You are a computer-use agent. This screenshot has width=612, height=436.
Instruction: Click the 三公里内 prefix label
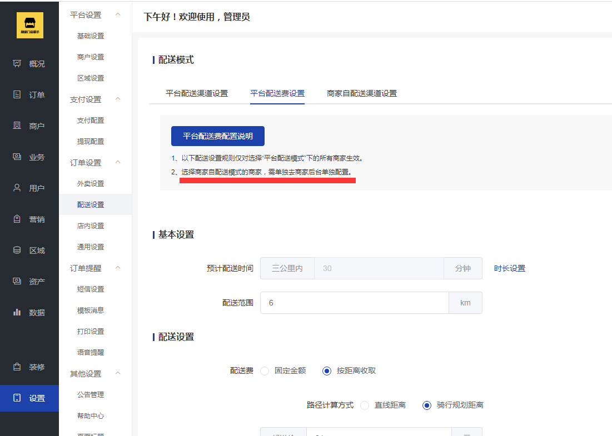287,268
